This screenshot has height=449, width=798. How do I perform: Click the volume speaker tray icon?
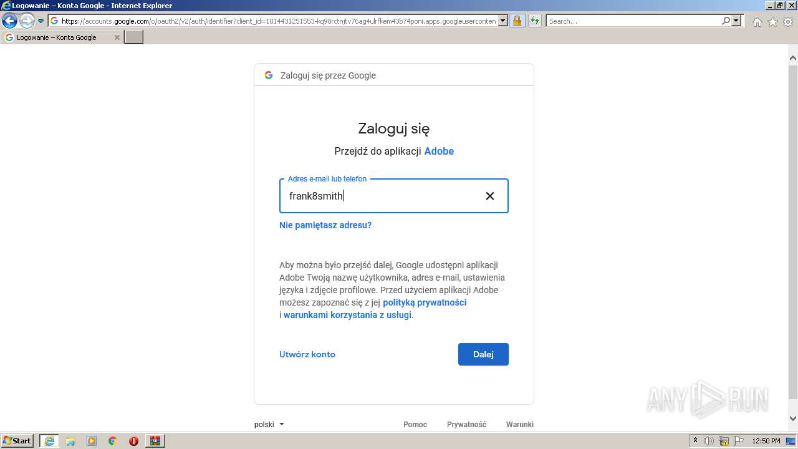709,441
